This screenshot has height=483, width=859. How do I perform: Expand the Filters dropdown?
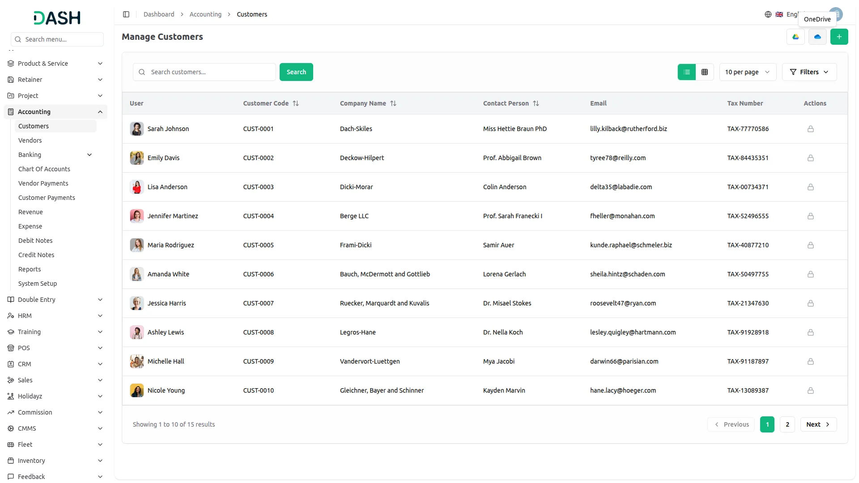(809, 72)
